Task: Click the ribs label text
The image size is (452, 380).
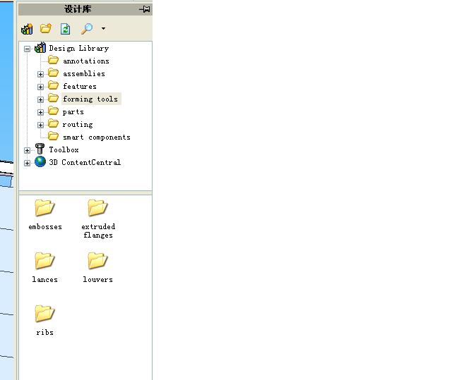Action: click(44, 333)
